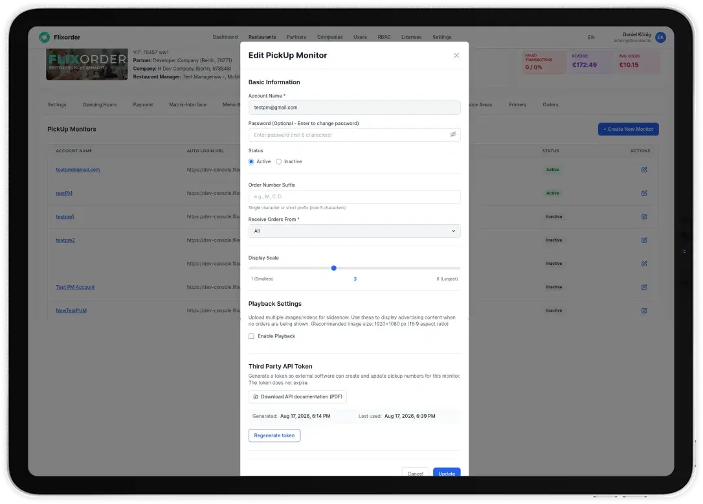Open the Receive Orders From dropdown

(354, 231)
